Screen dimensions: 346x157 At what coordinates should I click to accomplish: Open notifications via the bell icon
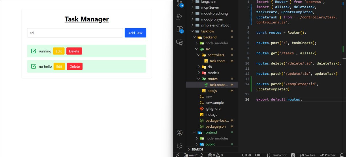(x=342, y=155)
